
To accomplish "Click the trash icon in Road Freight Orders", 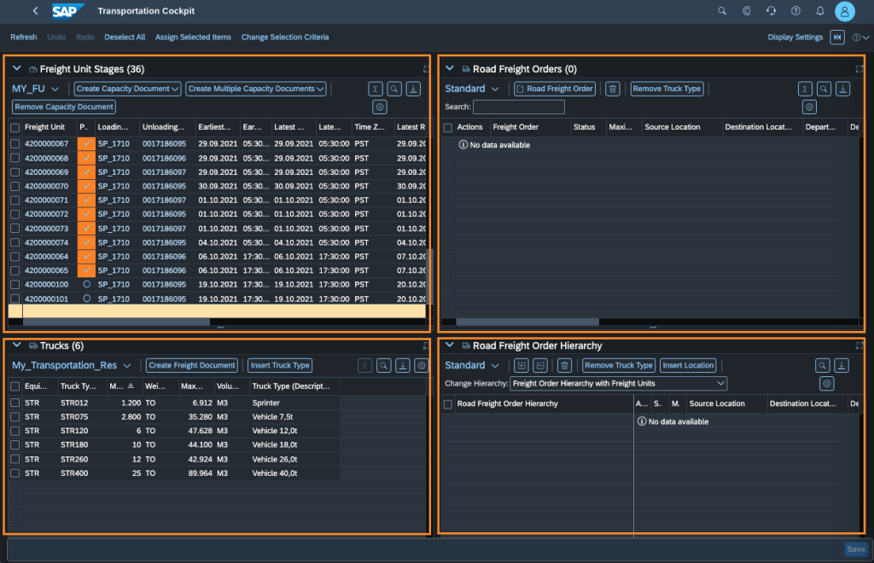I will pos(613,89).
